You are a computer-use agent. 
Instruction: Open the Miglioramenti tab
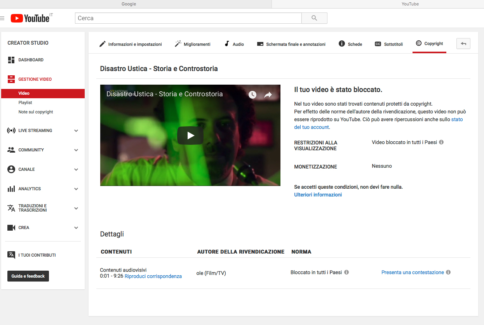[193, 44]
